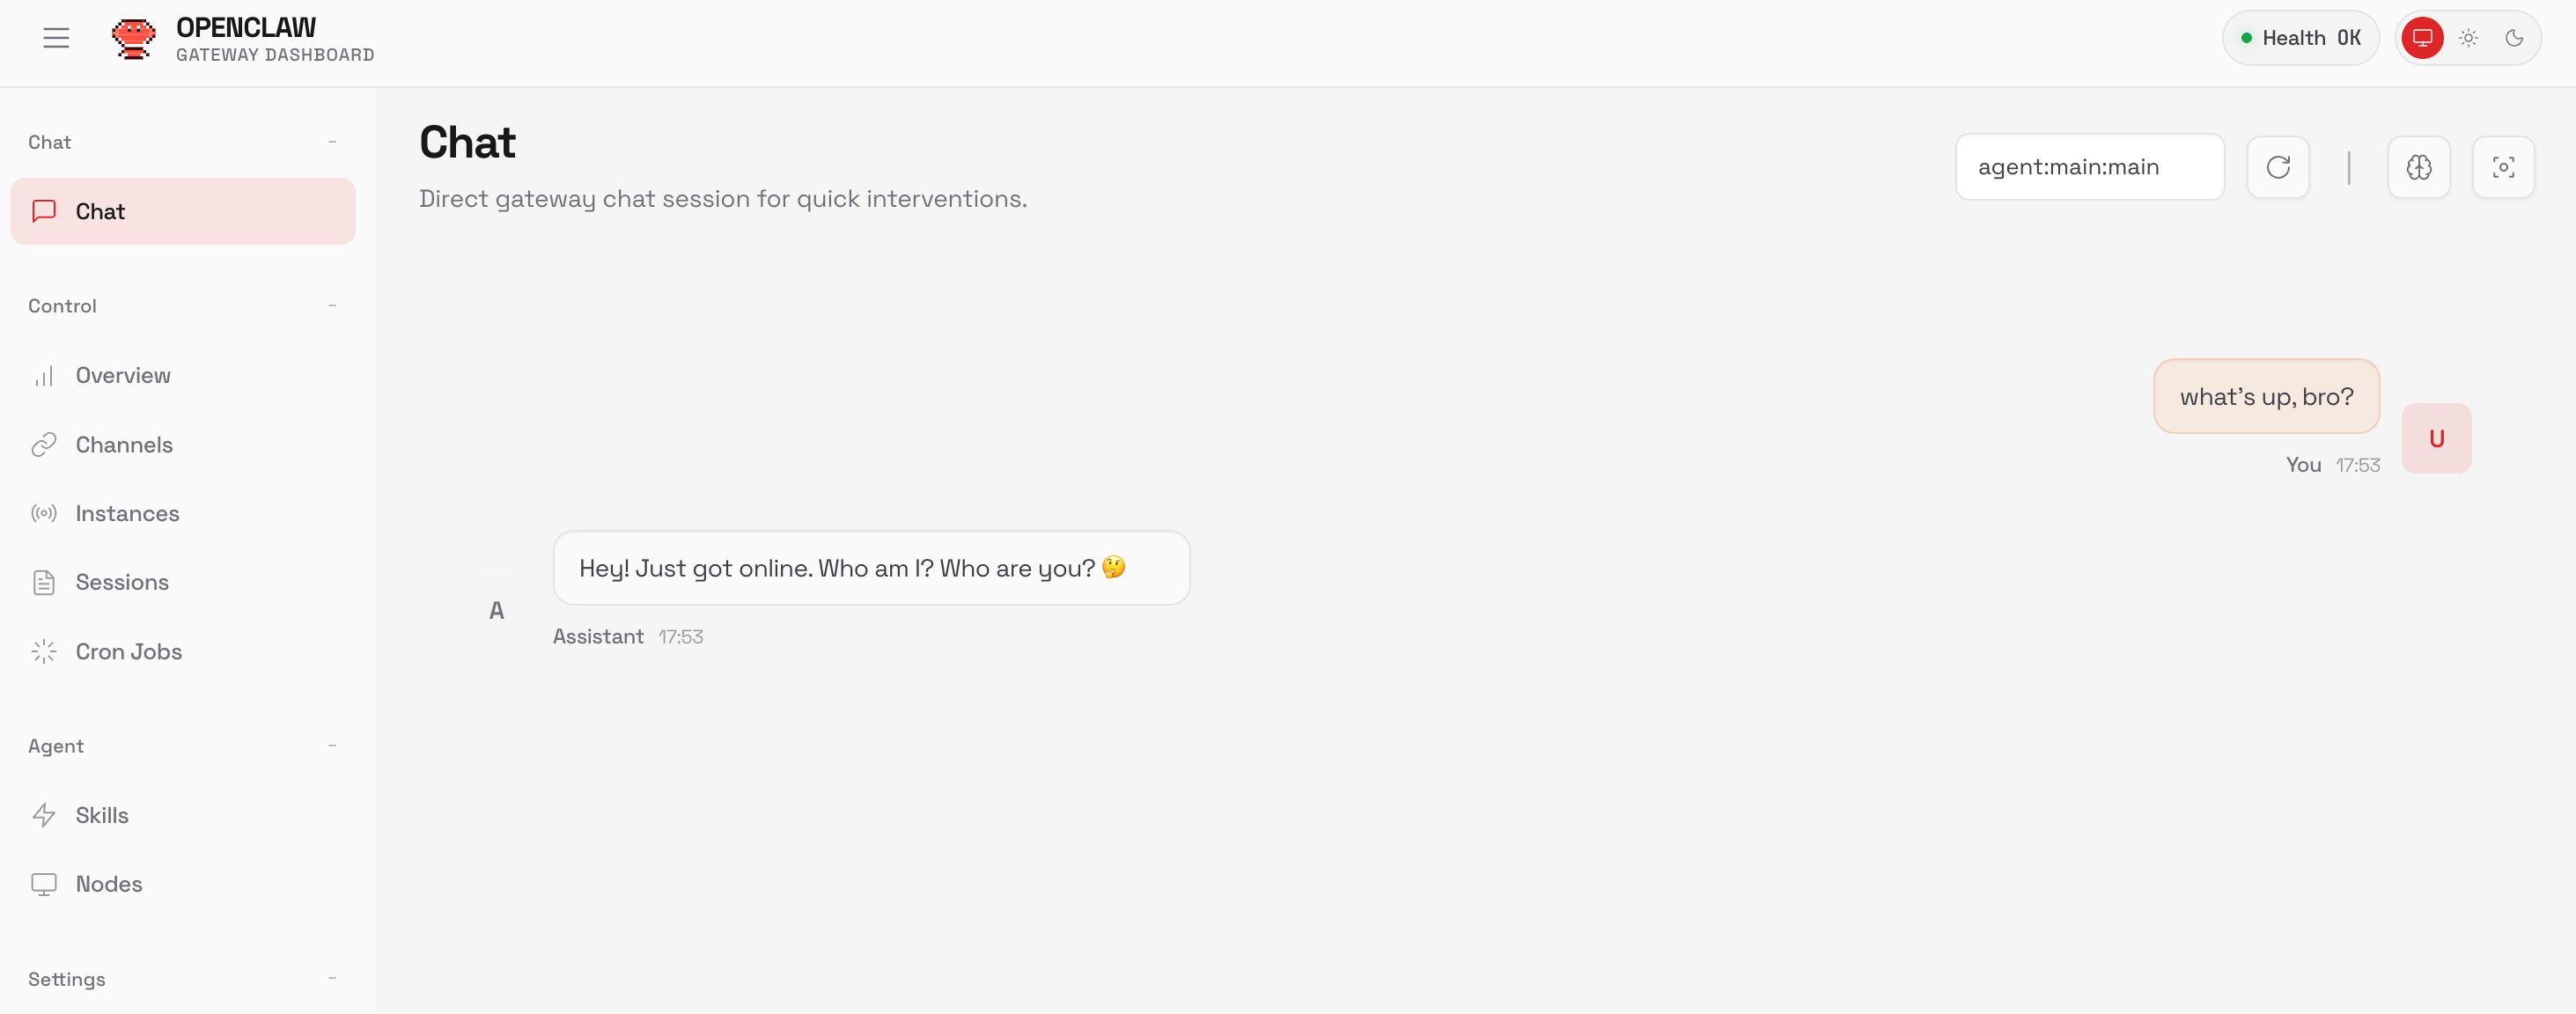
Task: Click the Cron Jobs icon
Action: [x=44, y=652]
